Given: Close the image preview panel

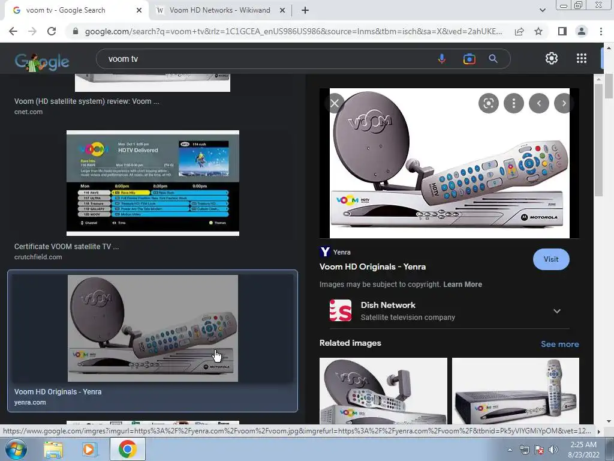Looking at the screenshot, I should [335, 103].
